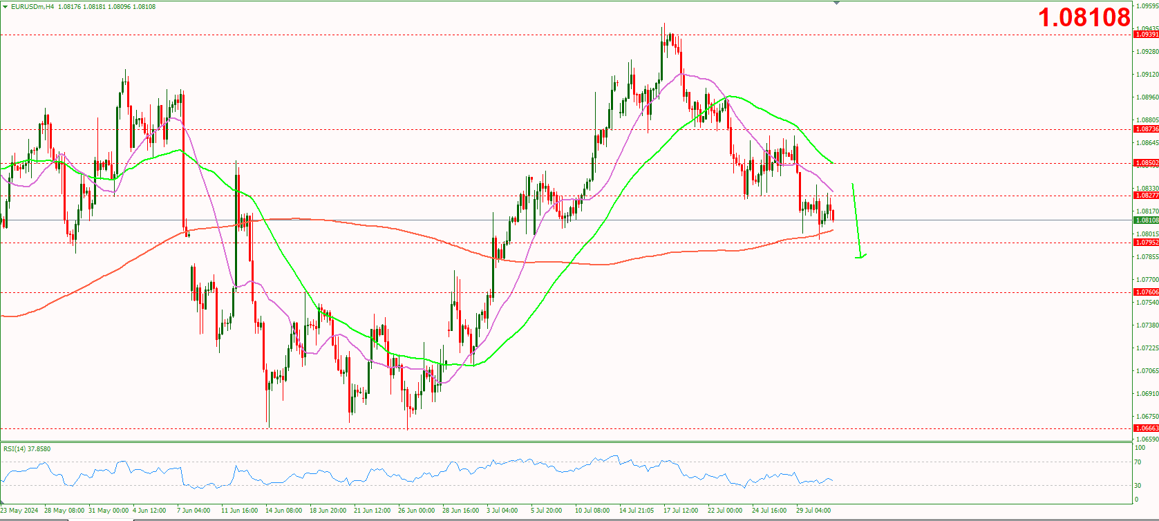1159x521 pixels.
Task: Select the RSI(14) 37.8580 indicator label
Action: click(27, 449)
